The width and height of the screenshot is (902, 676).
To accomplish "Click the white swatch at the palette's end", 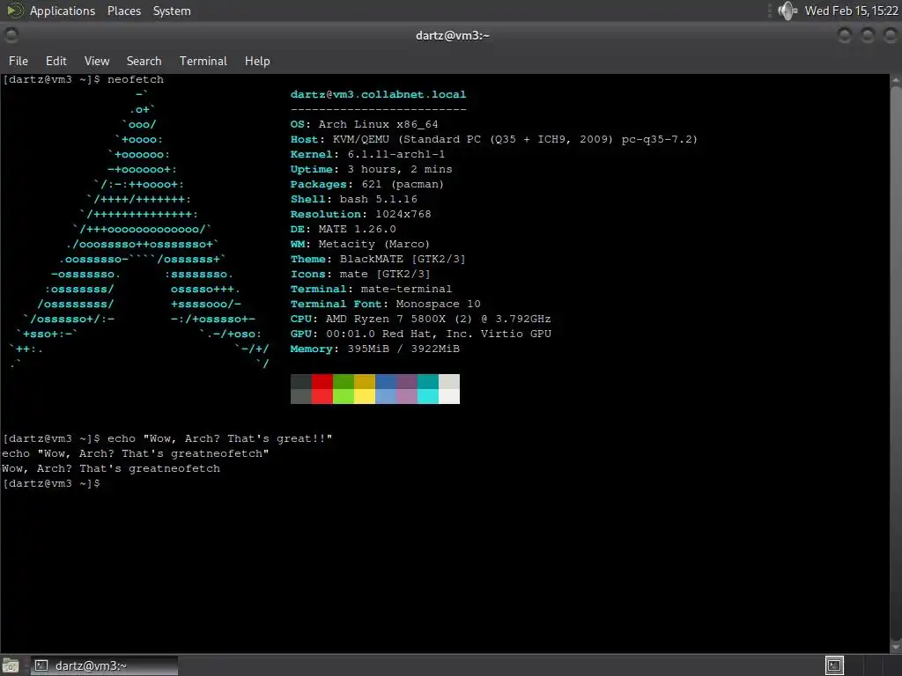I will [x=449, y=397].
